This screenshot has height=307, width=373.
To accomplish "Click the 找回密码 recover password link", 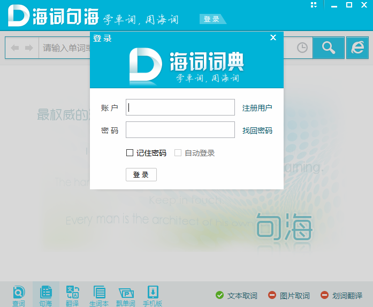I will tap(257, 131).
